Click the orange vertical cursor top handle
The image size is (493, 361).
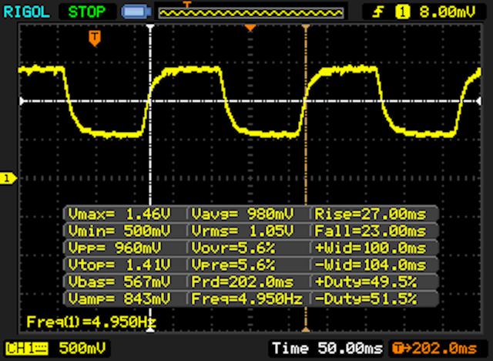(306, 27)
